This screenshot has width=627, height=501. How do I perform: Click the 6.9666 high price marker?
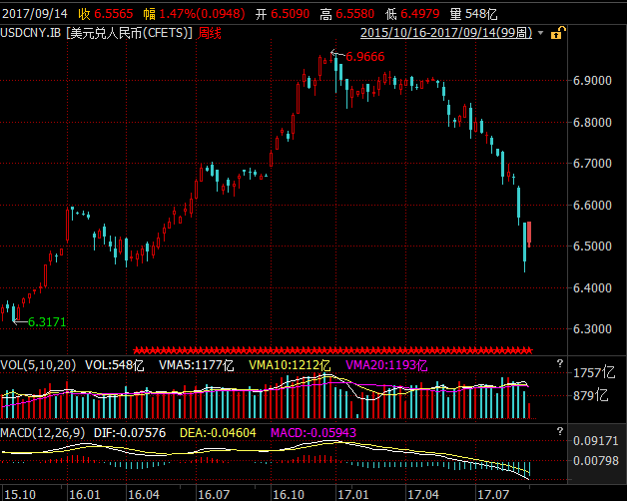click(x=363, y=58)
